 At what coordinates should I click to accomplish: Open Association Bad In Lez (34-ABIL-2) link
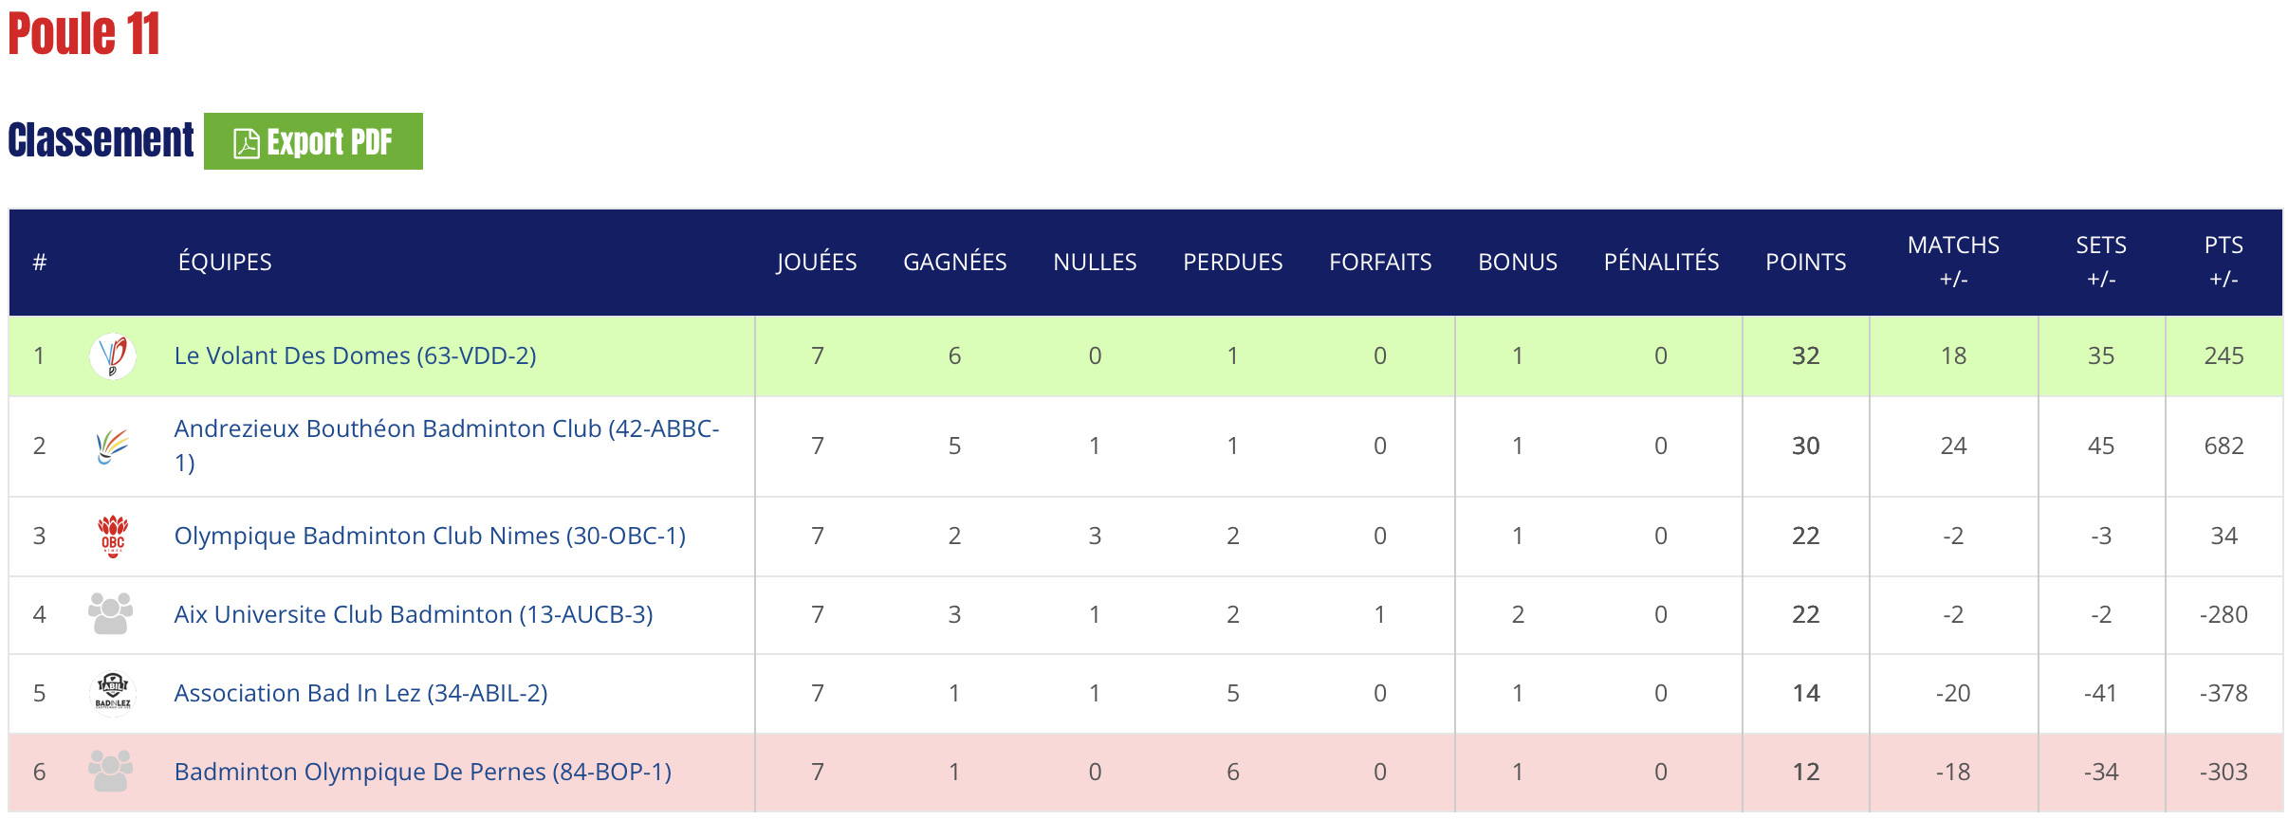click(x=360, y=694)
